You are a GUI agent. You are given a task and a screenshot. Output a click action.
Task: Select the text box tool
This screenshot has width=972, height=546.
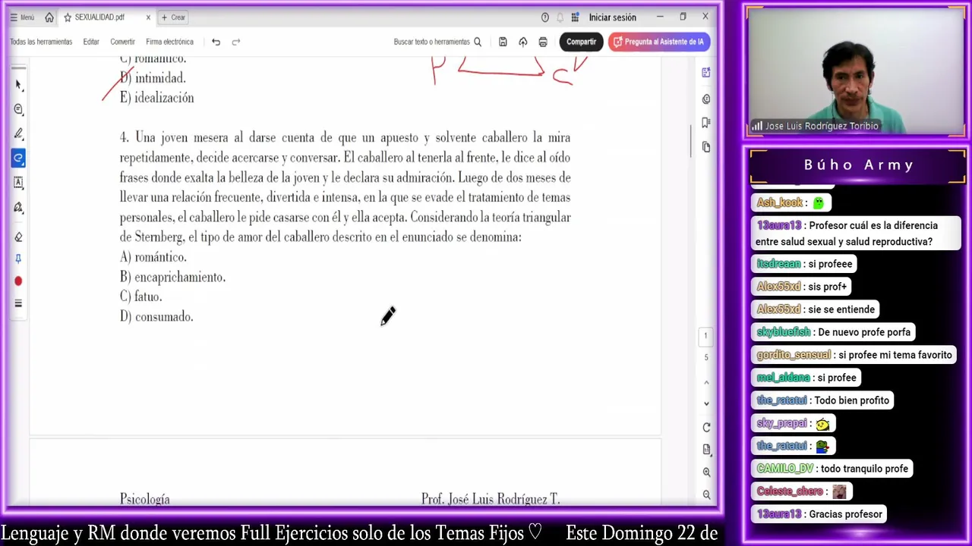[x=18, y=183]
